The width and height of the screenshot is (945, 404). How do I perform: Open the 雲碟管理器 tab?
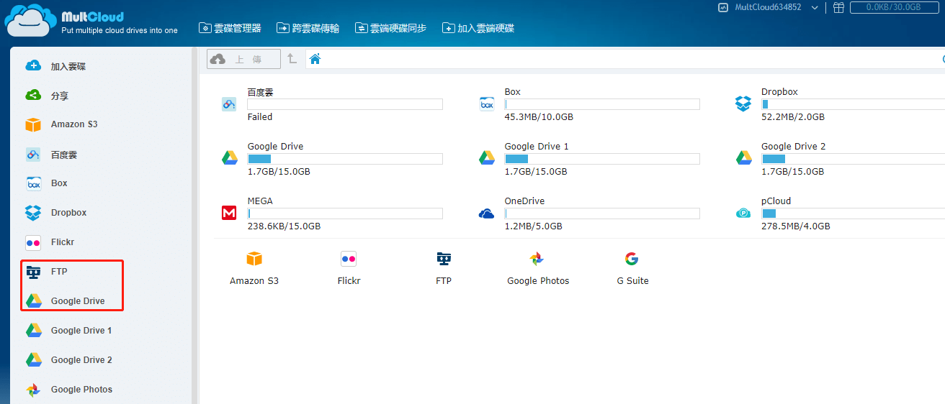[x=230, y=28]
